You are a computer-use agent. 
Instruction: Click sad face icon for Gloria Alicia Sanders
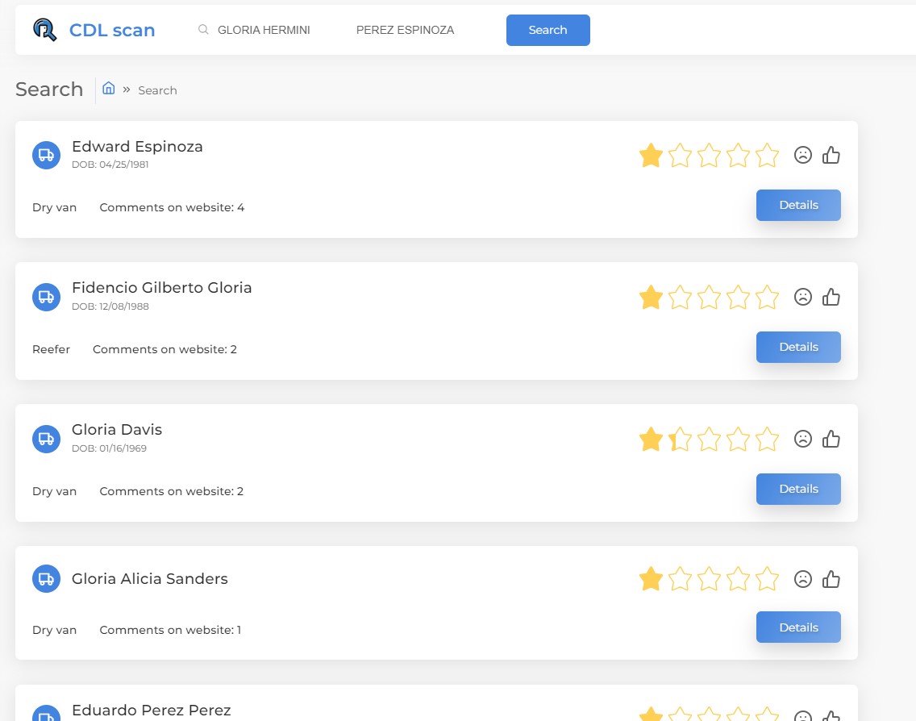point(802,578)
